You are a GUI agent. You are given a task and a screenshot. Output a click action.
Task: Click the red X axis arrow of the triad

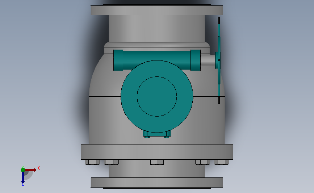click(31, 170)
